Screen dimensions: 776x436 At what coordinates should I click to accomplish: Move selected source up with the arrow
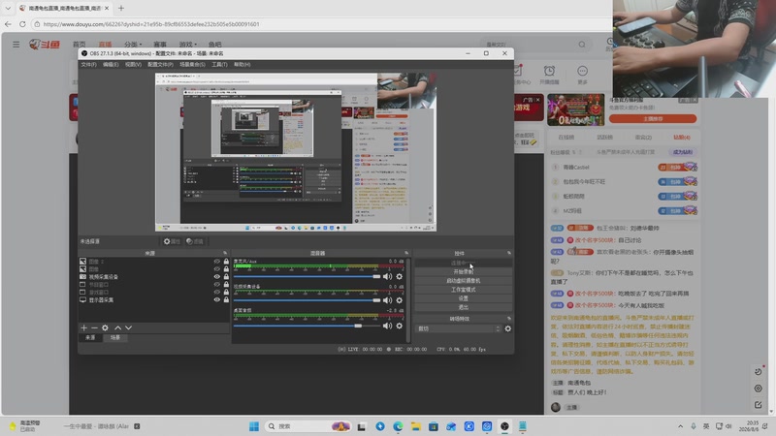(117, 327)
